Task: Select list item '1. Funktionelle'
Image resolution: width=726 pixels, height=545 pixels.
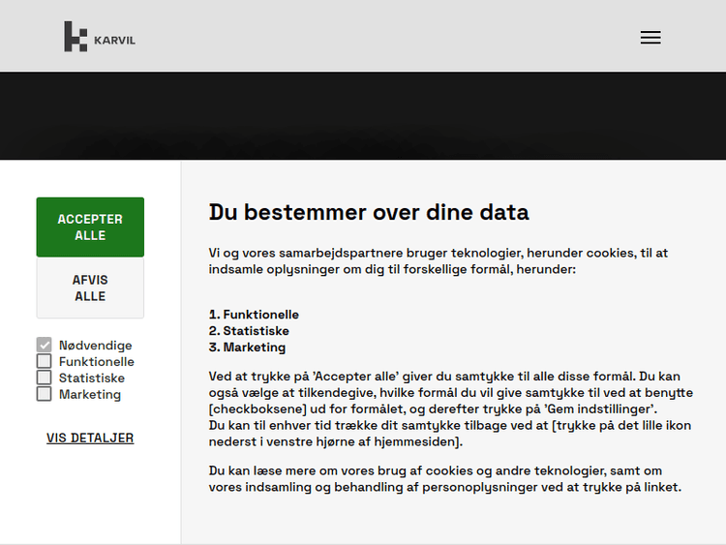Action: click(x=254, y=315)
